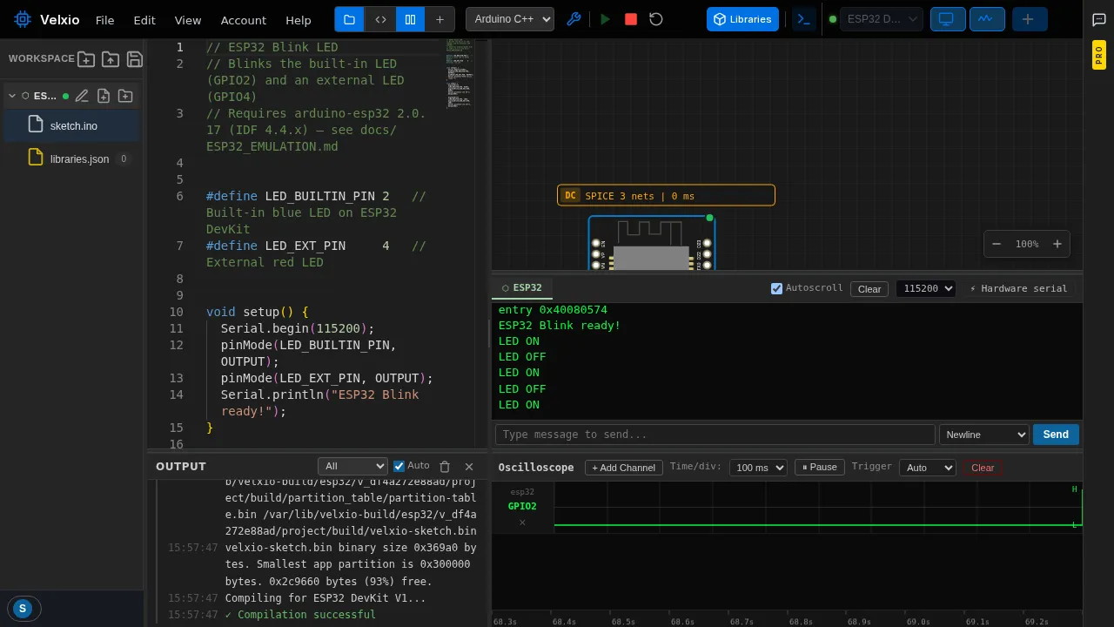1114x627 pixels.
Task: Open the Trigger mode dropdown
Action: click(928, 468)
